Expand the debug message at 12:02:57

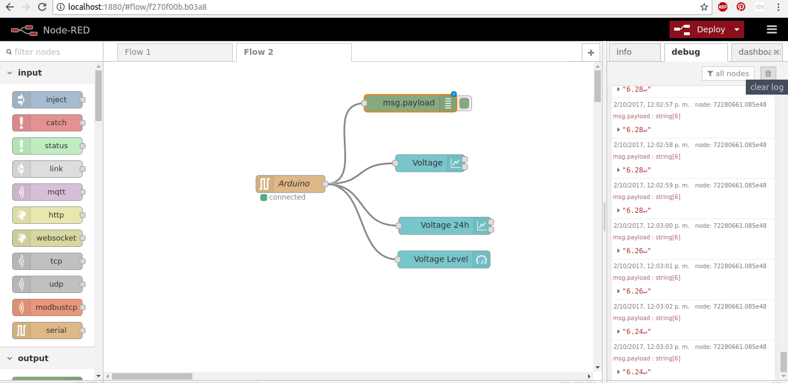[619, 129]
